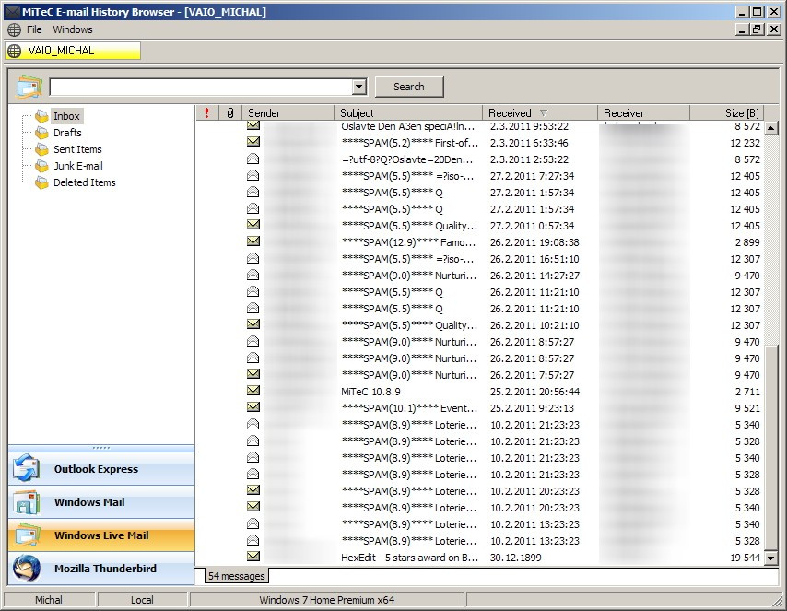Click the Windows Mail pane icon
The image size is (787, 611).
[x=27, y=502]
